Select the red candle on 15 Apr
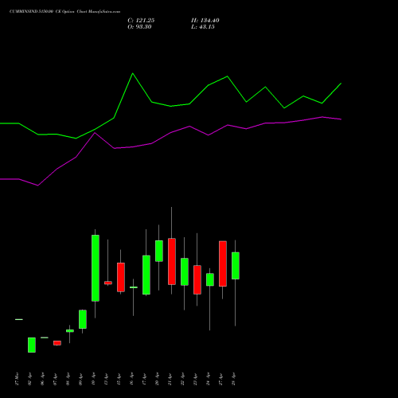 click(121, 277)
